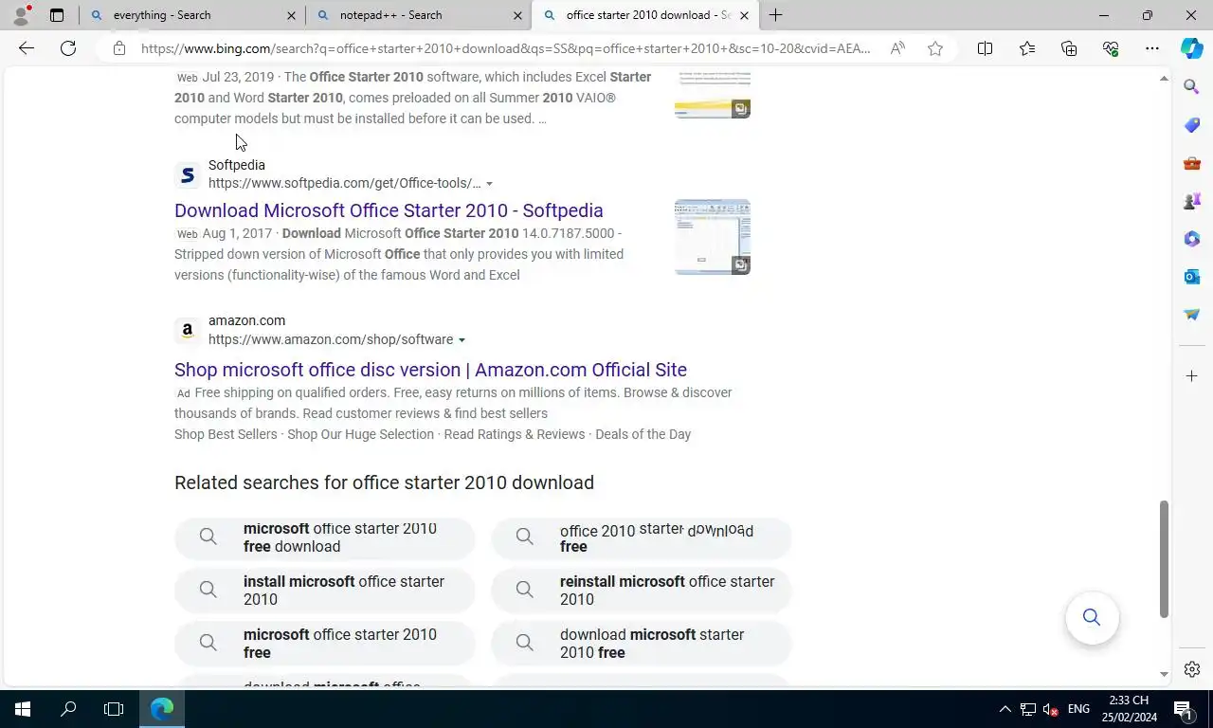Image resolution: width=1213 pixels, height=728 pixels.
Task: Open split screen view
Action: click(x=985, y=48)
